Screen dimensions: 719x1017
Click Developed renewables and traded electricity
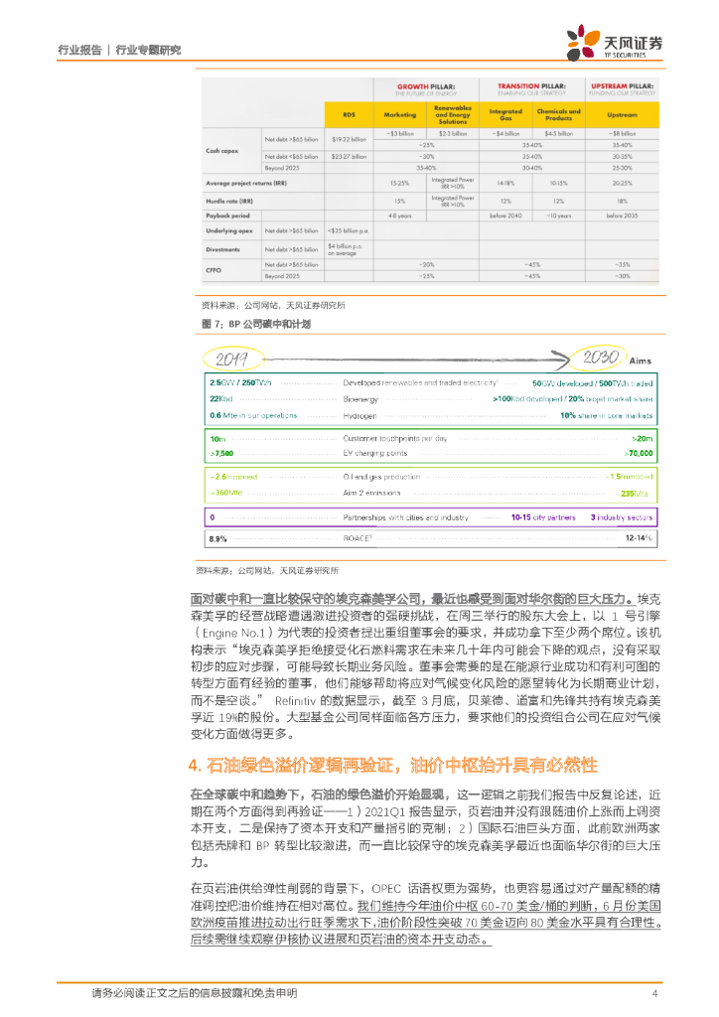(x=420, y=382)
